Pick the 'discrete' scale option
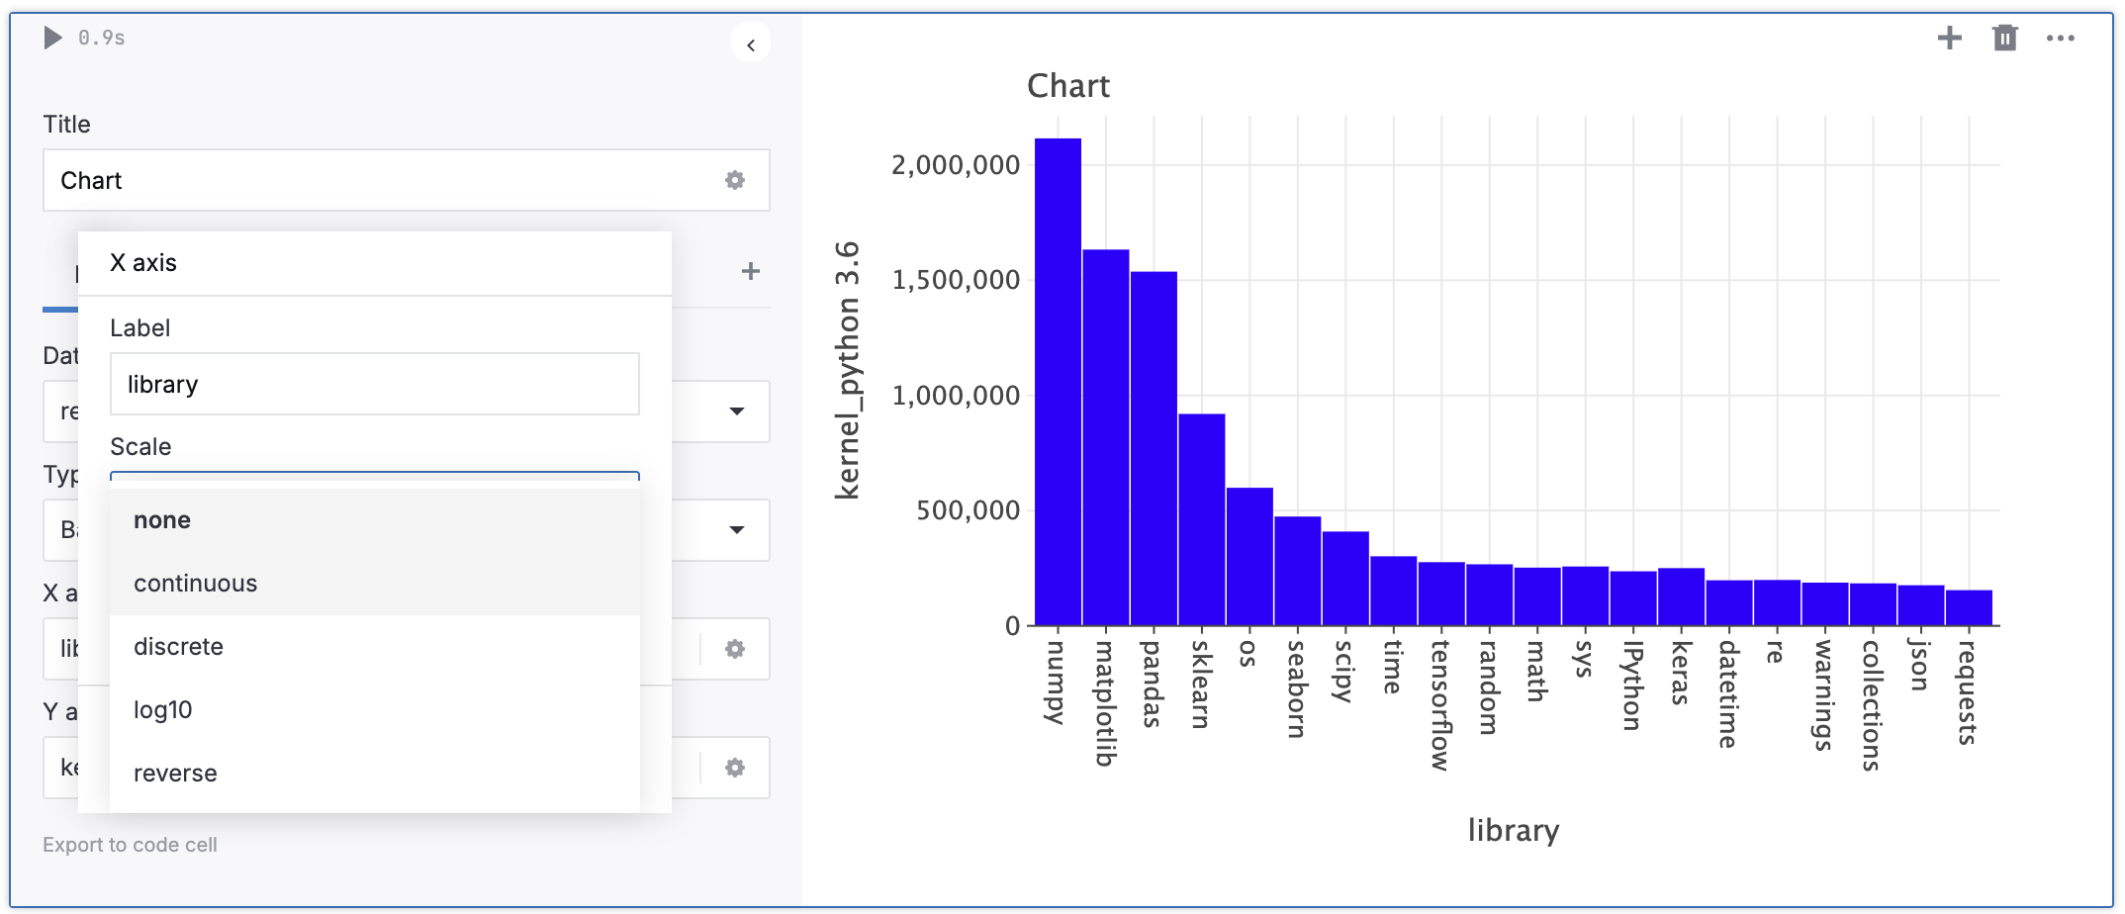The height and width of the screenshot is (914, 2125). point(178,647)
